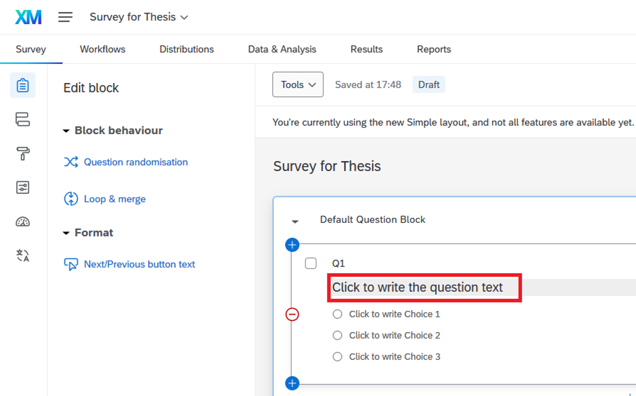This screenshot has width=636, height=396.
Task: Open the quota gauge sidebar icon
Action: click(23, 222)
